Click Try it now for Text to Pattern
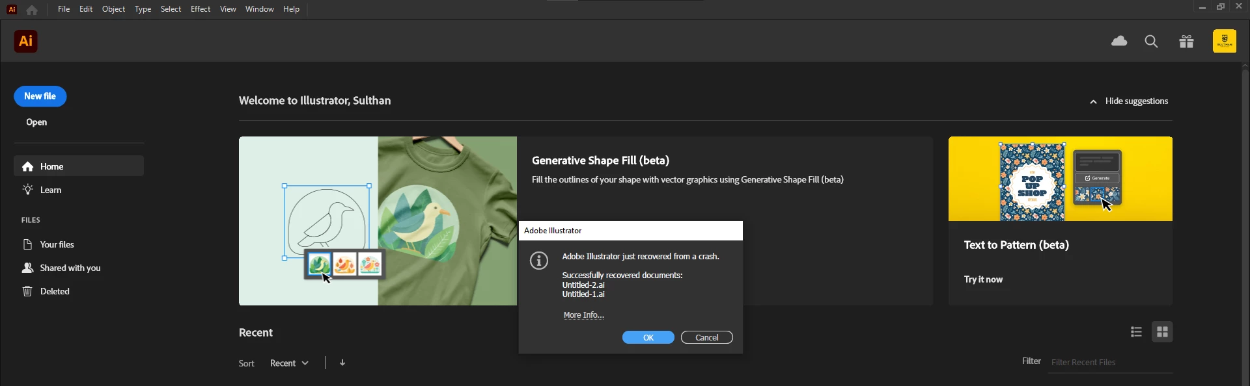The image size is (1250, 386). [983, 279]
